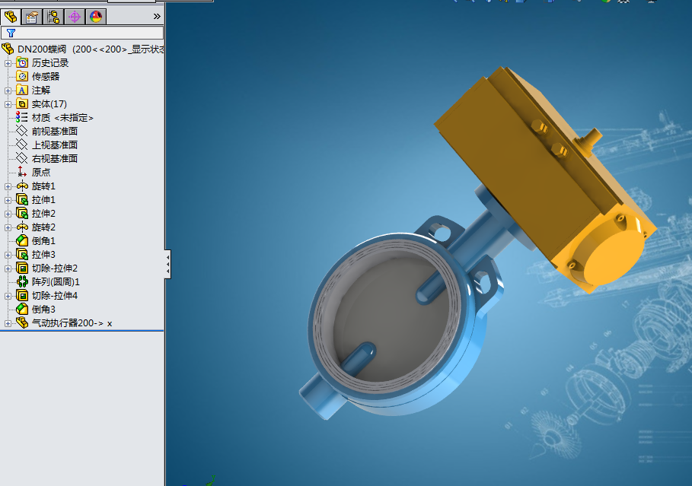Open the DisplayManager appearance tab
Viewport: 692px width, 486px height.
(x=96, y=17)
